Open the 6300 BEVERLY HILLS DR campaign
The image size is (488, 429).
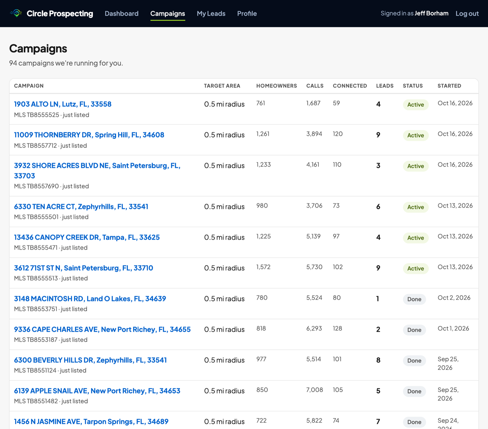pos(90,360)
